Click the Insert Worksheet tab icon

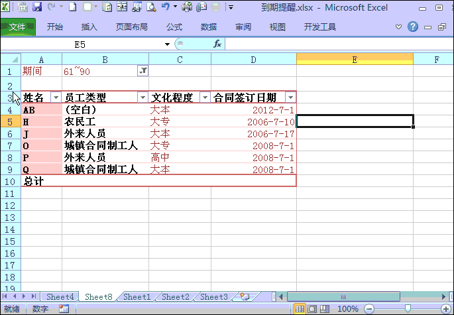click(245, 296)
